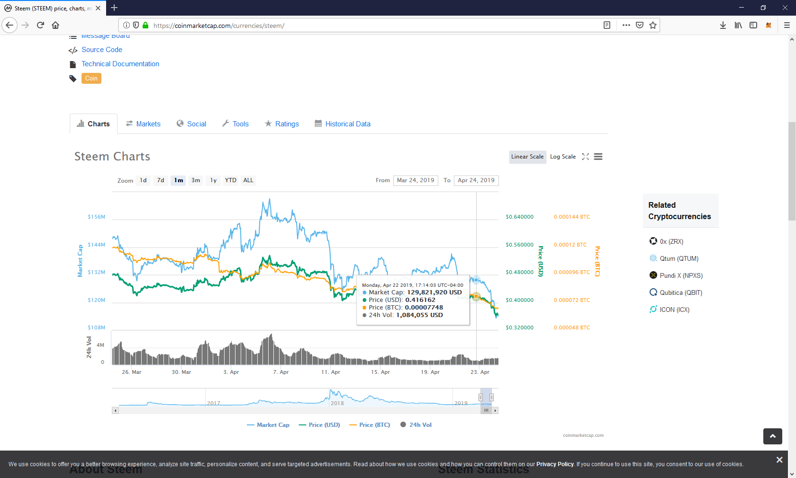This screenshot has height=478, width=796.
Task: Bookmark this page with the star
Action: coord(653,25)
